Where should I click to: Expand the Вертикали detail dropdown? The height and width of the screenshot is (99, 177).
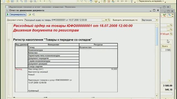pos(157,20)
